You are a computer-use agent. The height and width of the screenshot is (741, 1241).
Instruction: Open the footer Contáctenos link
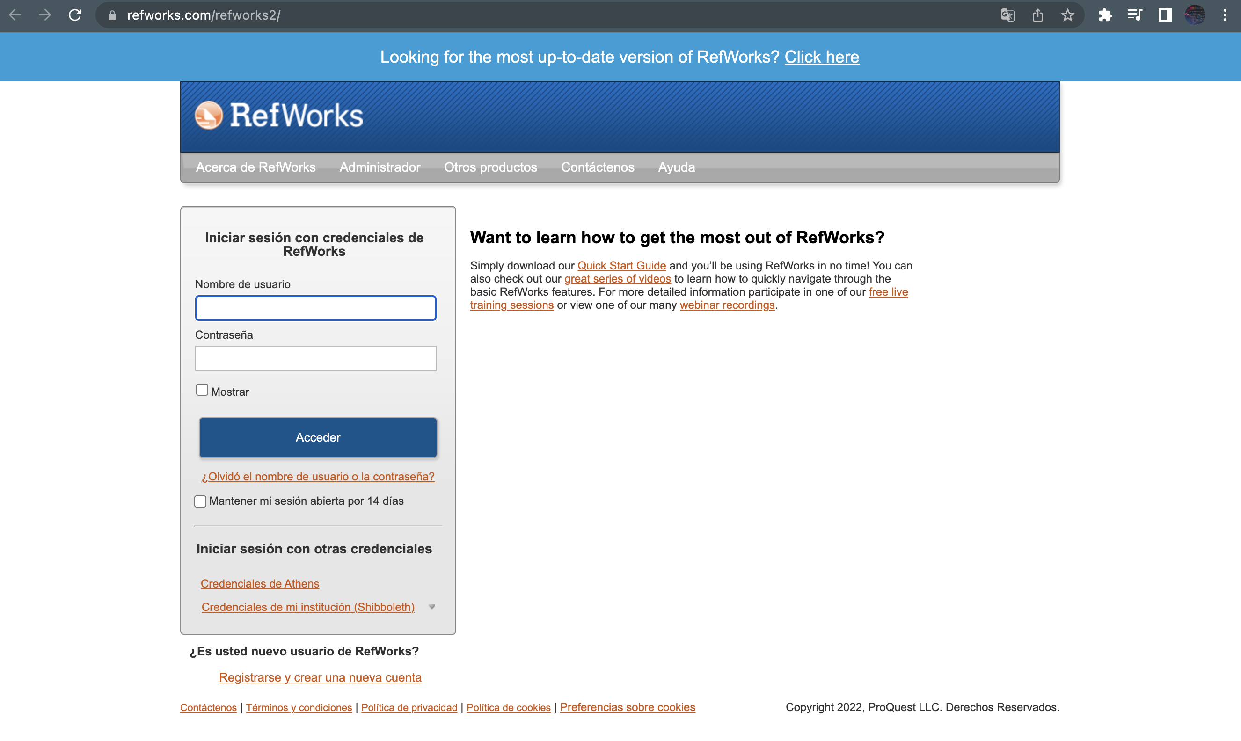coord(208,707)
